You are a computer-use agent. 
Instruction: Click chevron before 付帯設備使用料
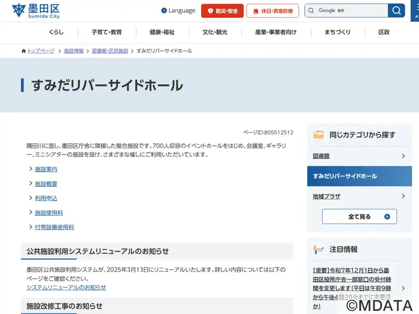coord(31,227)
